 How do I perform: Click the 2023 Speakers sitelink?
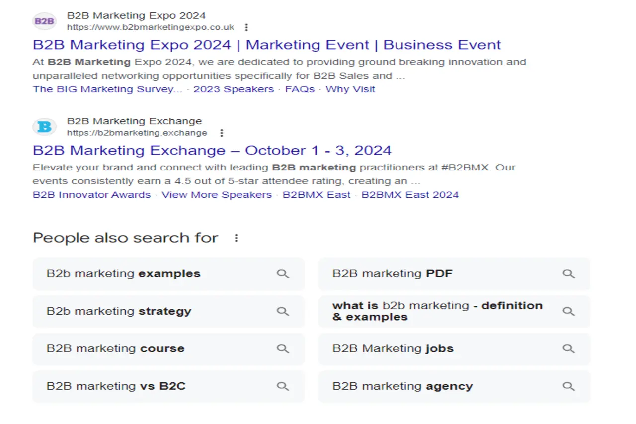(234, 89)
